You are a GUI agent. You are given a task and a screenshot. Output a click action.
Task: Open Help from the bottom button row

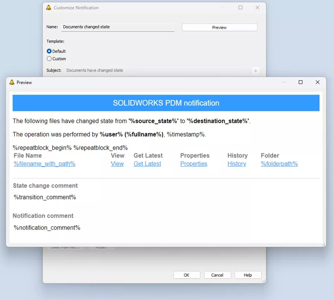point(248,275)
